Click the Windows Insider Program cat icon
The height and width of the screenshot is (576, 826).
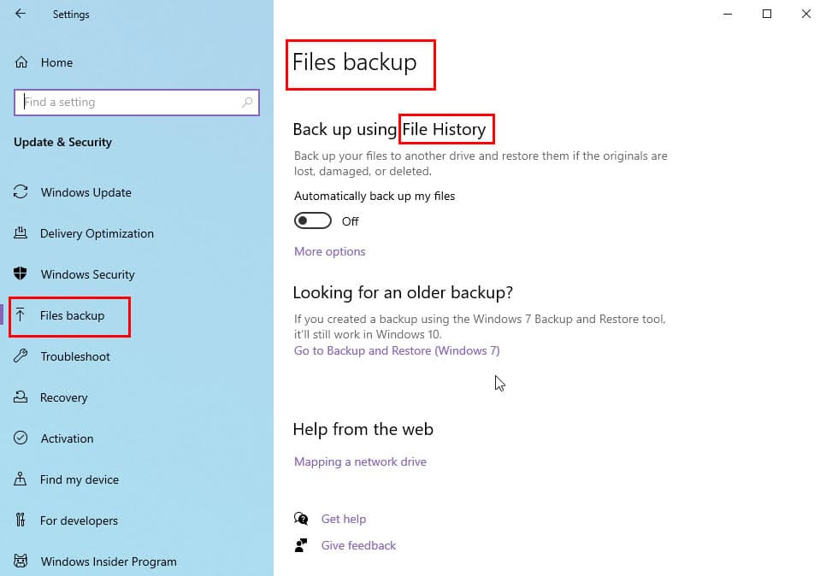click(x=21, y=561)
